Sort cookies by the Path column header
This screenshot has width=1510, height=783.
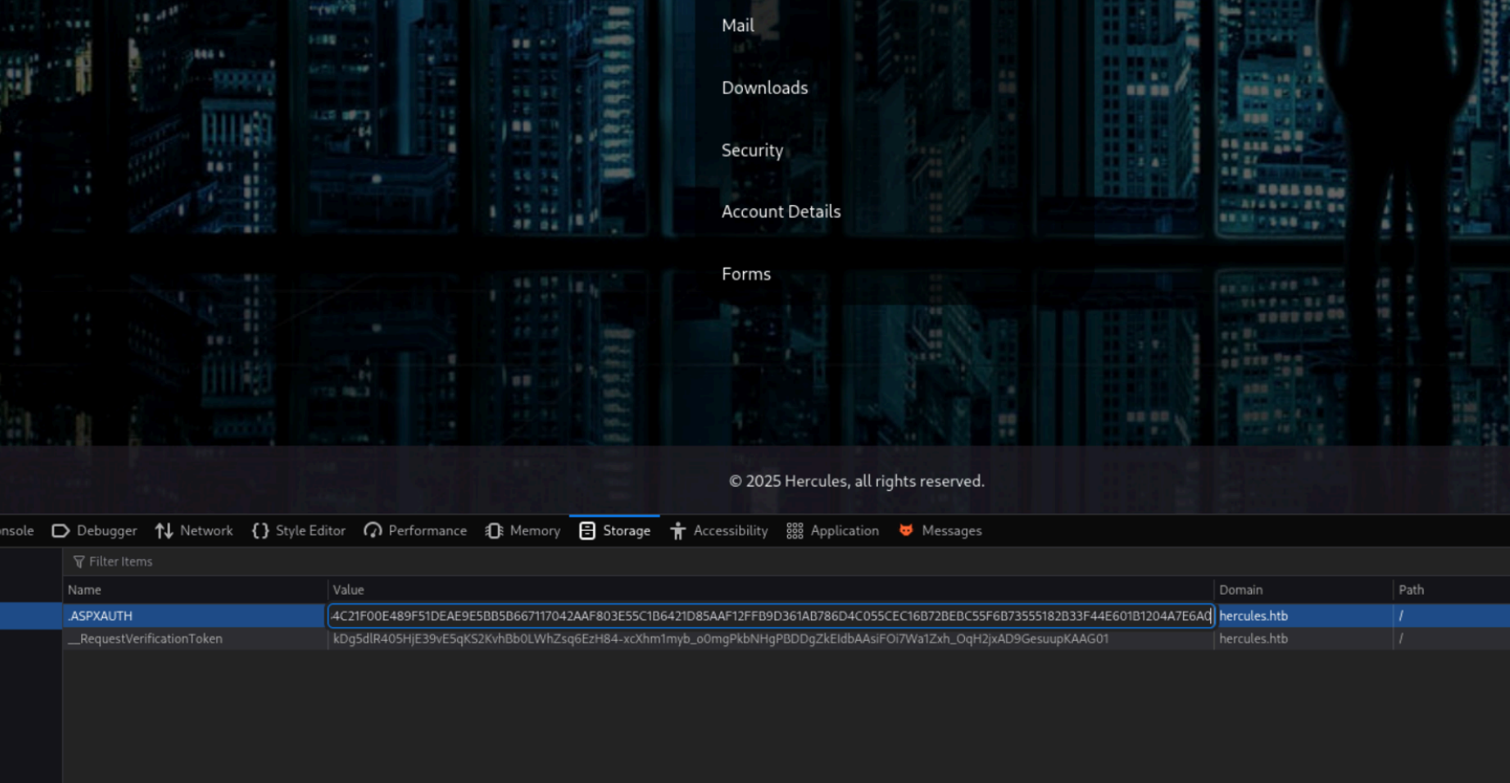click(x=1452, y=589)
